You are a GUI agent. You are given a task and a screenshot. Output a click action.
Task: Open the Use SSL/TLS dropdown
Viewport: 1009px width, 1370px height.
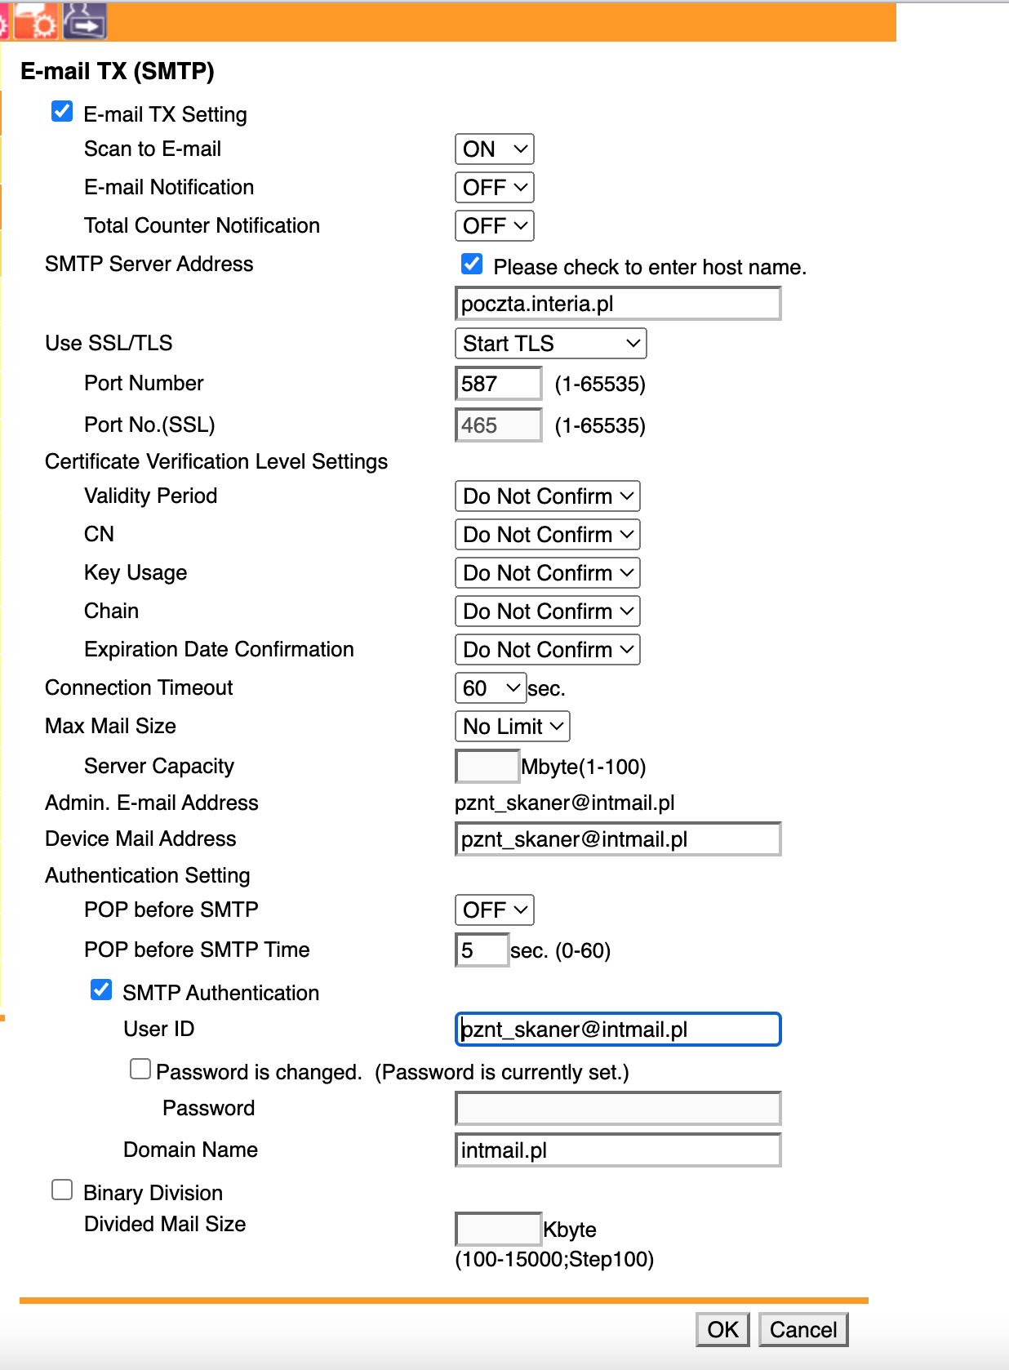(x=551, y=344)
